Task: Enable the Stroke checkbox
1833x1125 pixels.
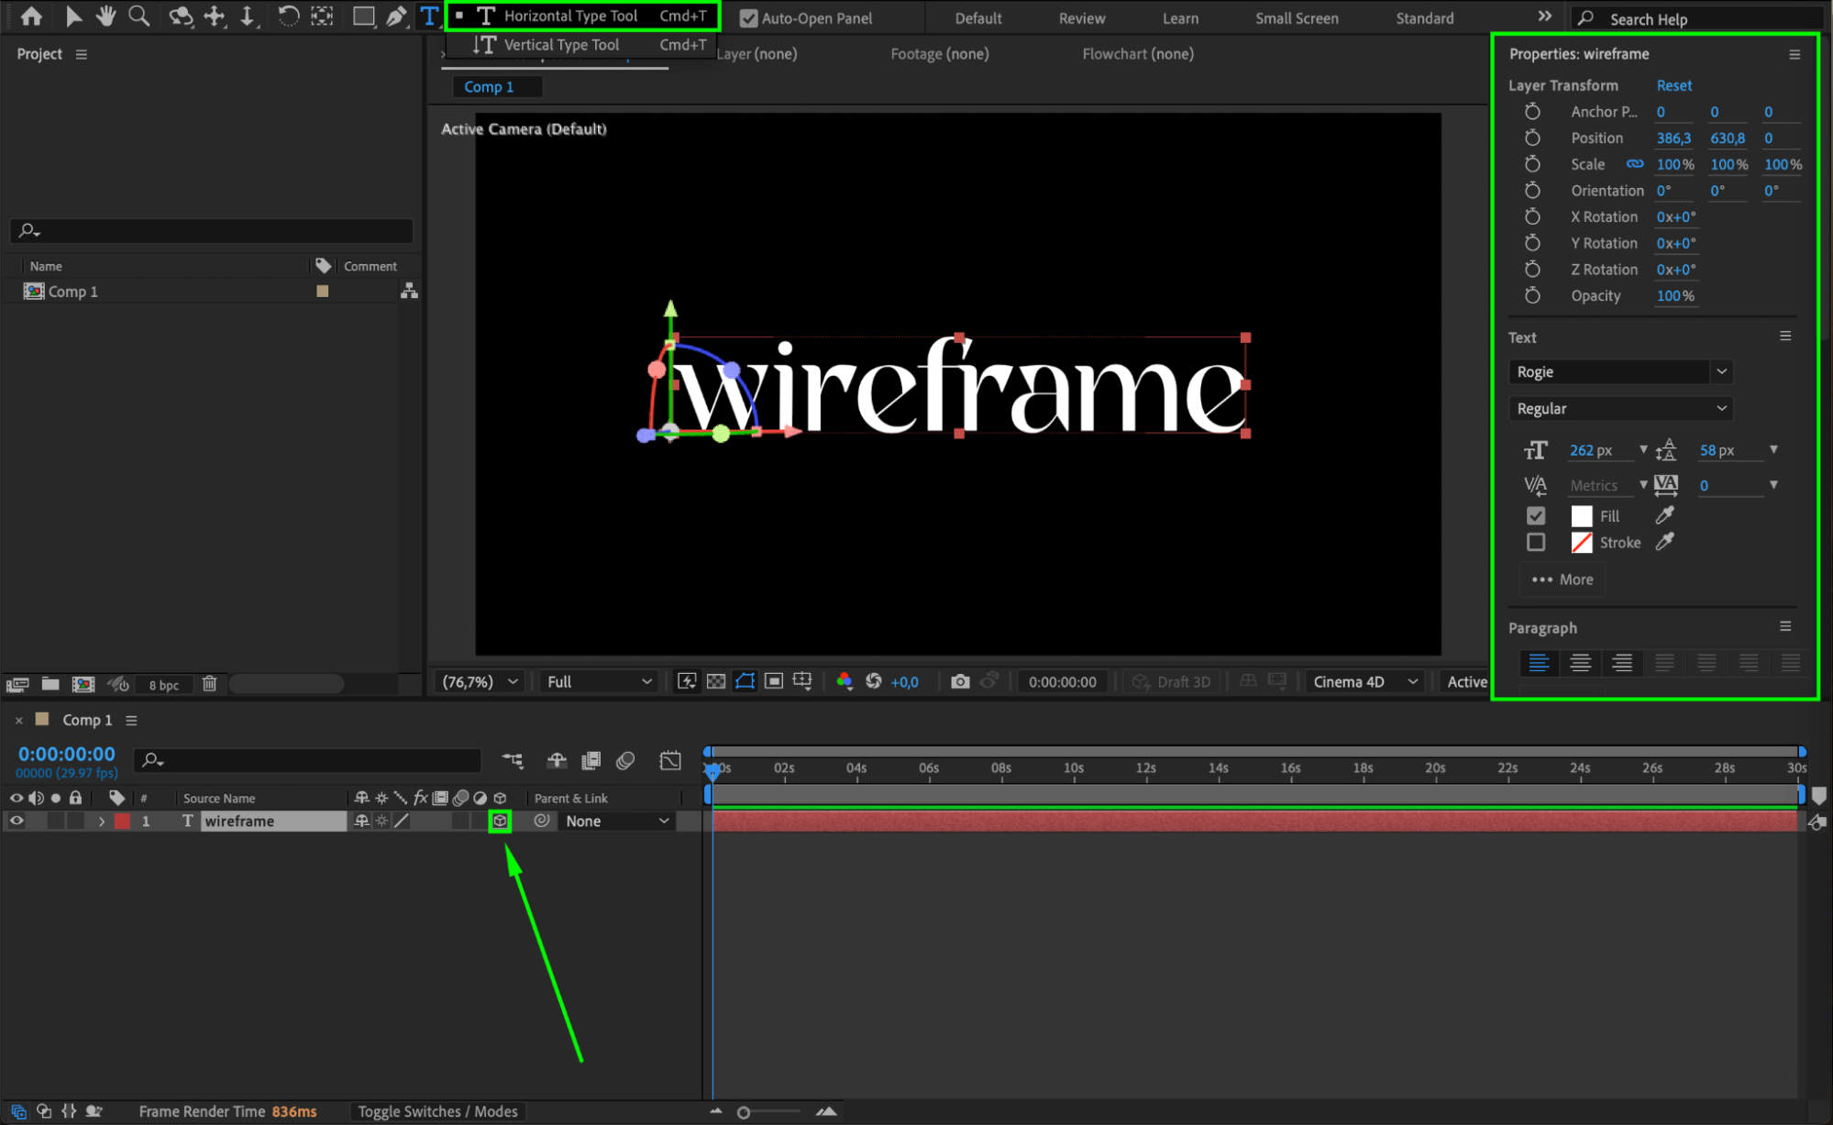Action: coord(1536,542)
